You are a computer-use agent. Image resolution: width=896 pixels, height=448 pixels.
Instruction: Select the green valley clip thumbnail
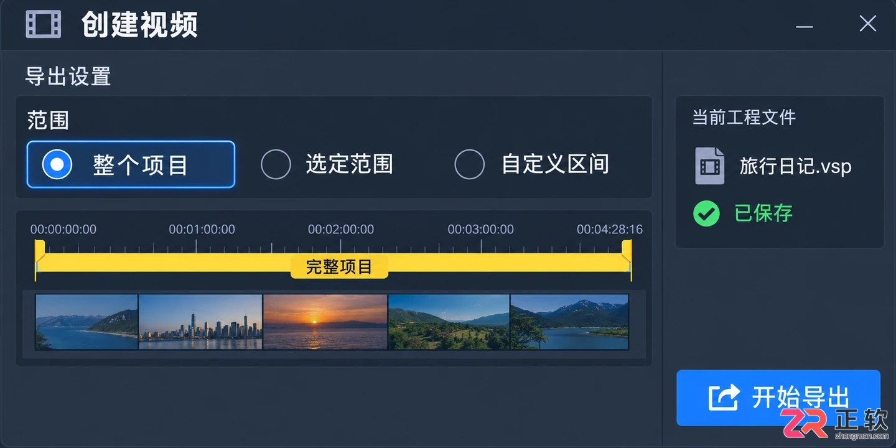tap(449, 322)
